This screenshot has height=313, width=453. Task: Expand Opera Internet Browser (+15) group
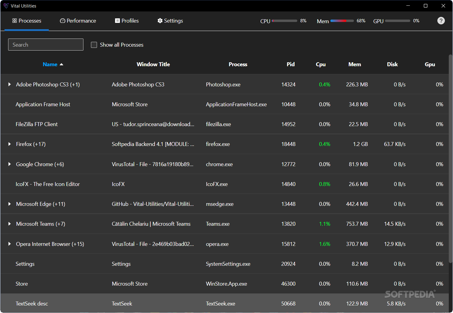click(x=10, y=244)
